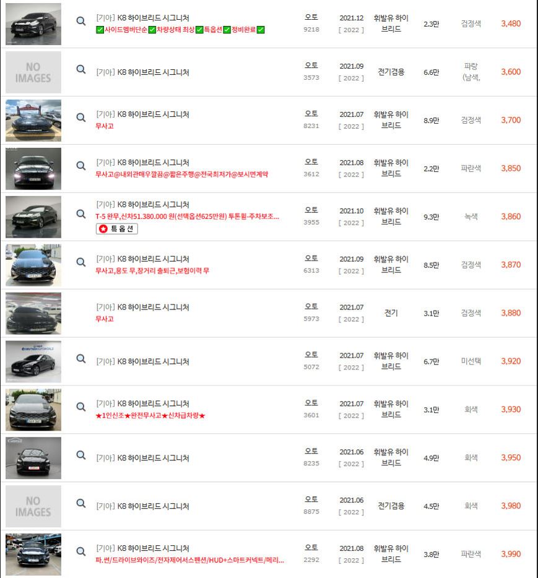538x578 pixels.
Task: Click the color 미선택 on the 3,920 row
Action: click(471, 361)
